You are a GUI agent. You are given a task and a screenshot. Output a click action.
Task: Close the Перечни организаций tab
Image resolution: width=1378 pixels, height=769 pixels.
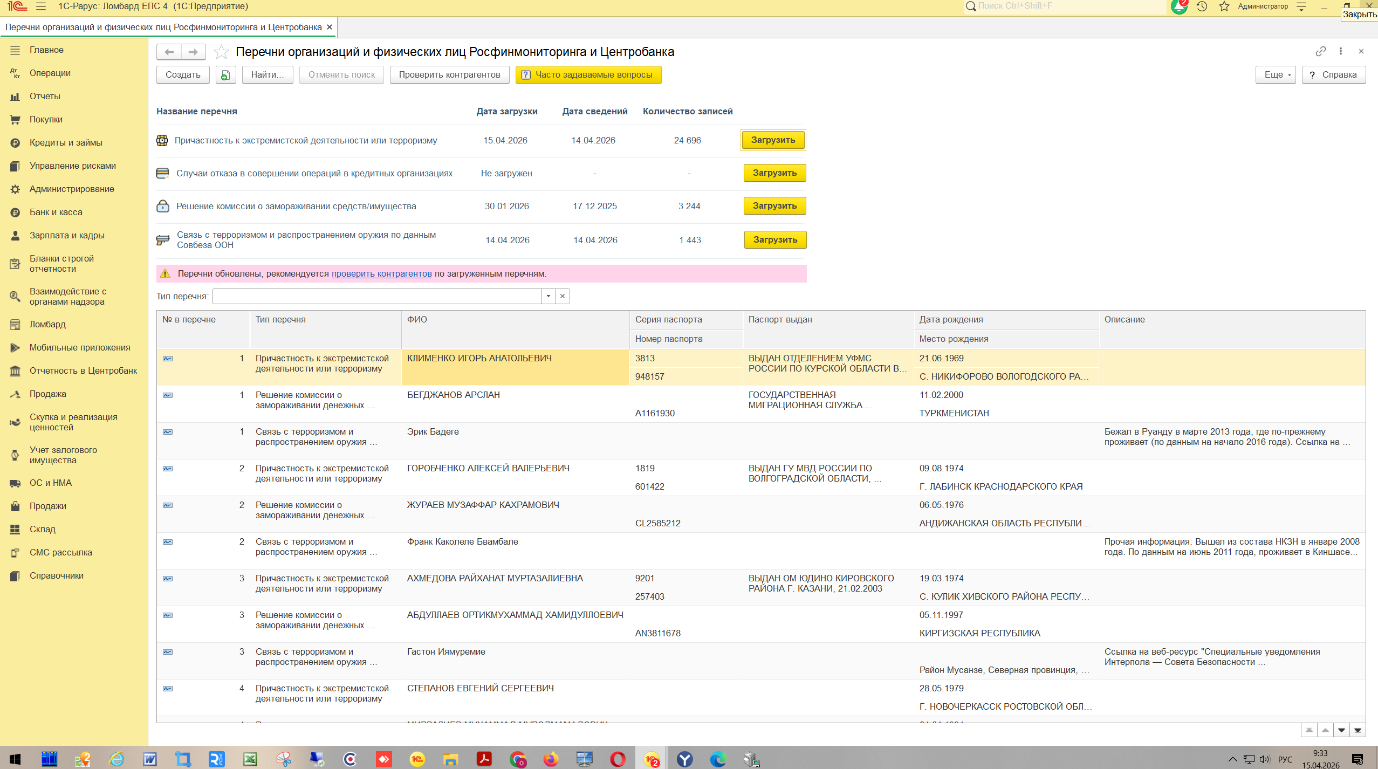pos(330,27)
